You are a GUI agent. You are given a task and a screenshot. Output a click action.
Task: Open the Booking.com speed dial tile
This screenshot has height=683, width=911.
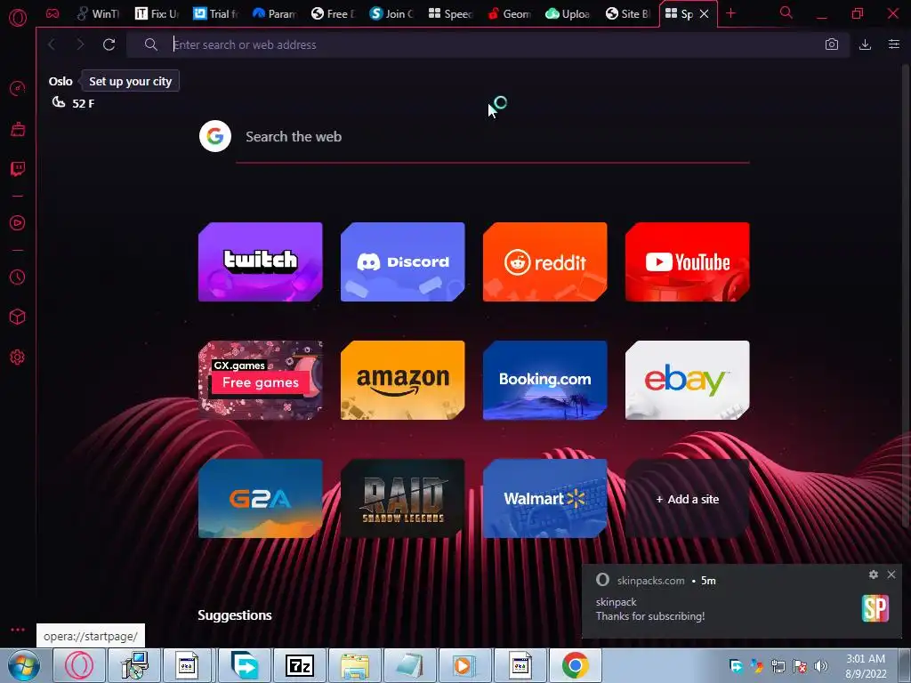pos(545,381)
